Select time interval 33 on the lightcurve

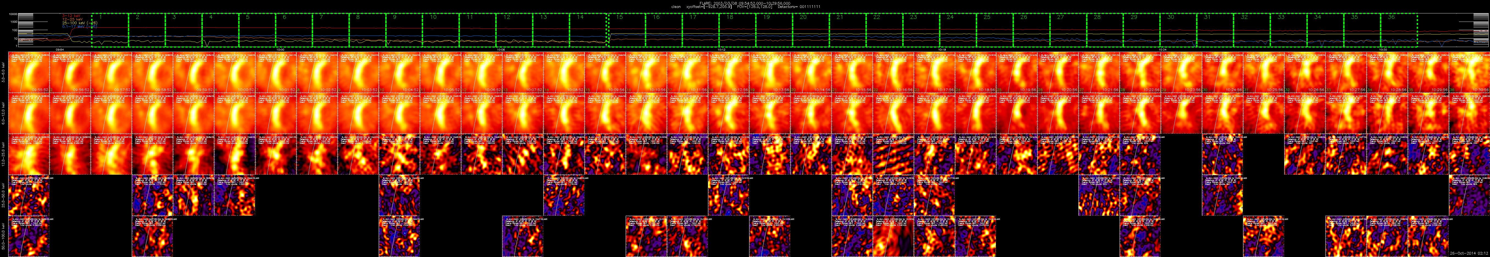pyautogui.click(x=1290, y=30)
